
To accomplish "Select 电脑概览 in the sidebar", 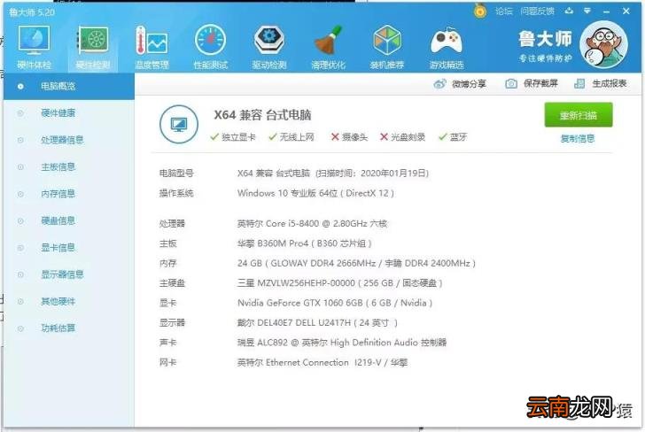I will pyautogui.click(x=69, y=87).
